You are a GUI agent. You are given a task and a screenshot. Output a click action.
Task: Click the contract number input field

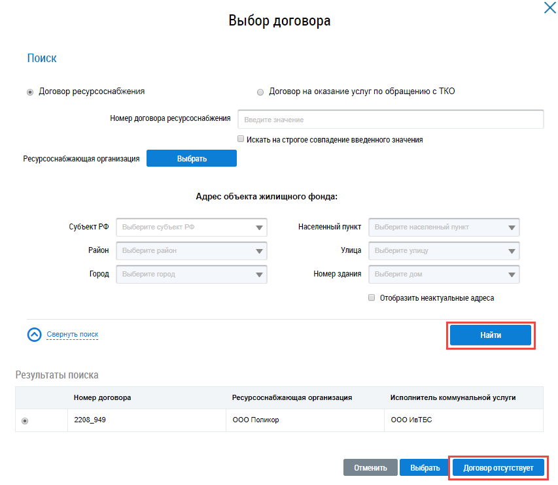[x=391, y=120]
